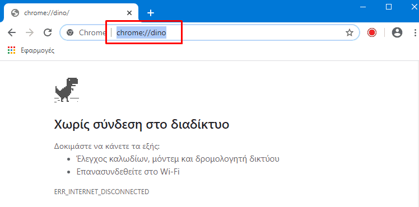Open the red record extension icon
The height and width of the screenshot is (207, 419).
(x=372, y=32)
